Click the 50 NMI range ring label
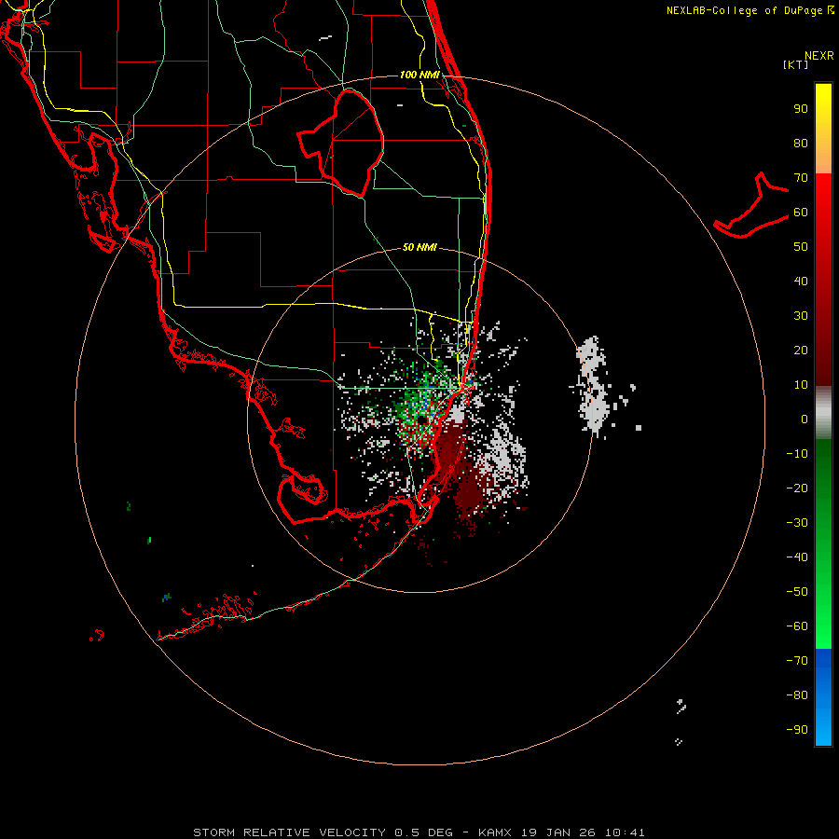839x839 pixels. click(419, 247)
